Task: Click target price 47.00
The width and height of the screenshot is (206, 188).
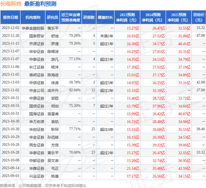Action: [x=201, y=36]
